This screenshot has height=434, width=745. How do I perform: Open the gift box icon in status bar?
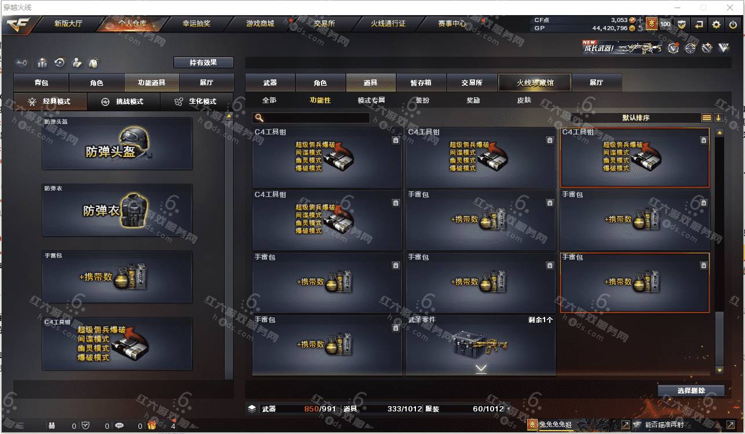(152, 425)
